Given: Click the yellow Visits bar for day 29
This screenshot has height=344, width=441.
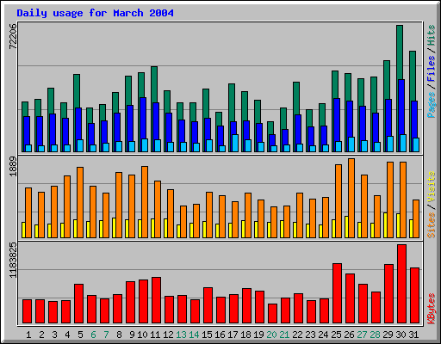Looking at the screenshot, I should tap(385, 225).
